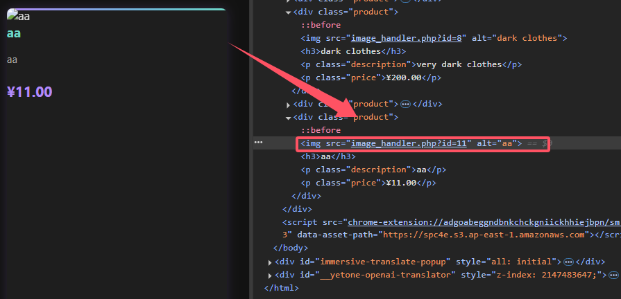Expand the __yetone-openai-translator div
Screen dimensions: 621x299
pos(270,275)
